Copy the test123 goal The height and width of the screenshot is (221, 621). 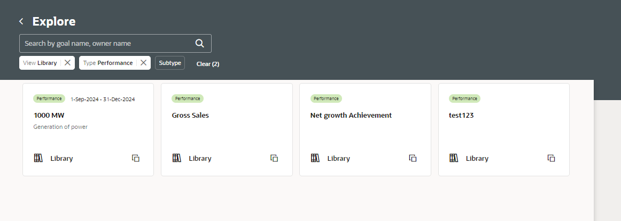click(552, 158)
